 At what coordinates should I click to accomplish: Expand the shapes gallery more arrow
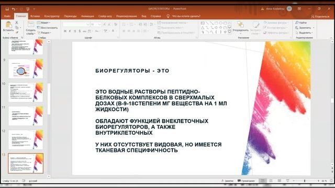click(x=229, y=32)
